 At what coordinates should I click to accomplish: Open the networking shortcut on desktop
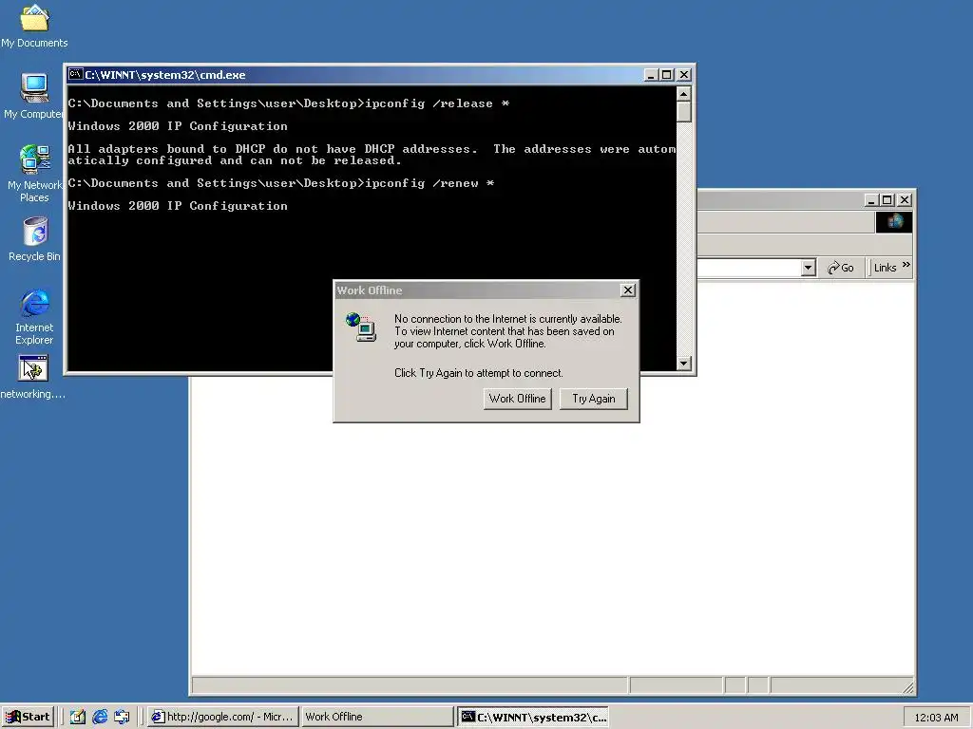click(33, 377)
